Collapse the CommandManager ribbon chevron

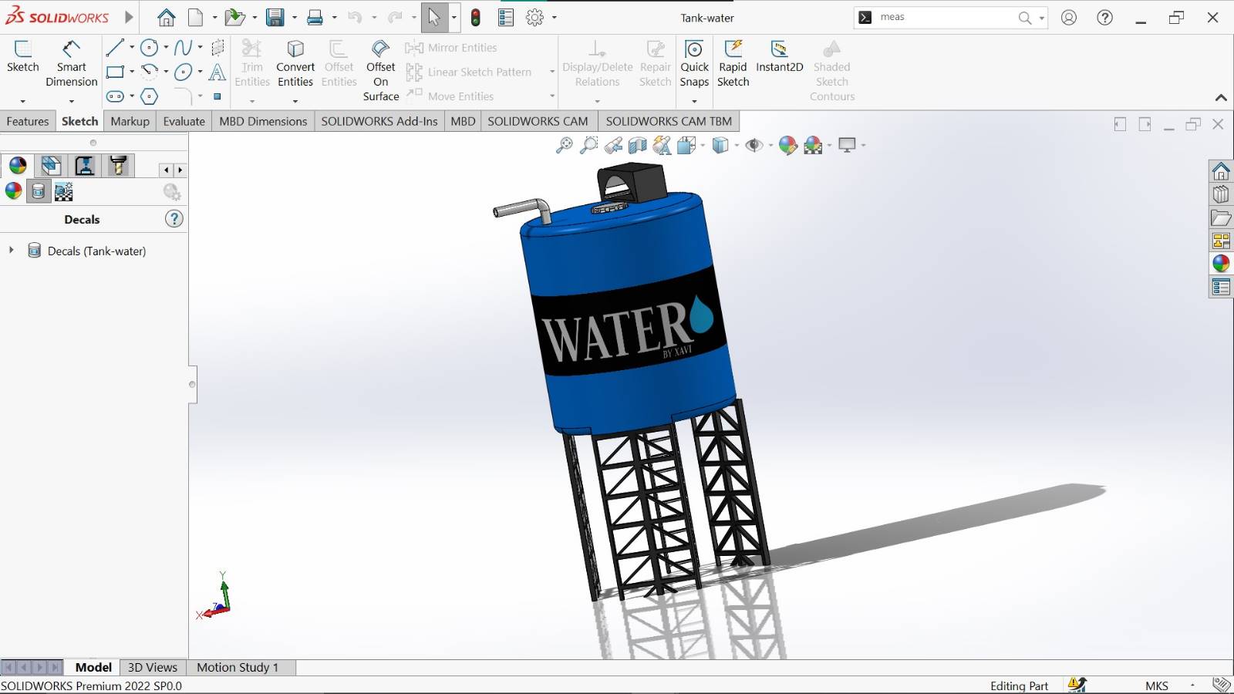(x=1221, y=97)
